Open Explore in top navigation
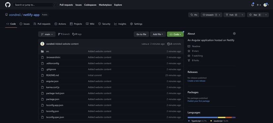 118,5
